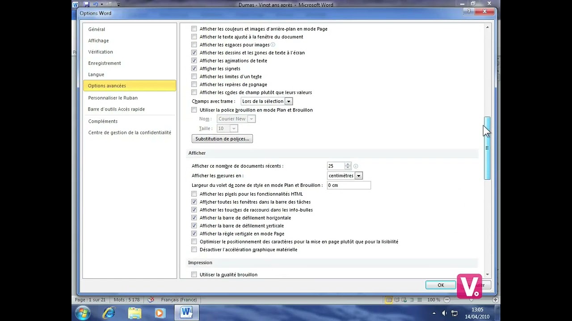Open the Word application icon menu in the title bar
572x321 pixels.
76,4
